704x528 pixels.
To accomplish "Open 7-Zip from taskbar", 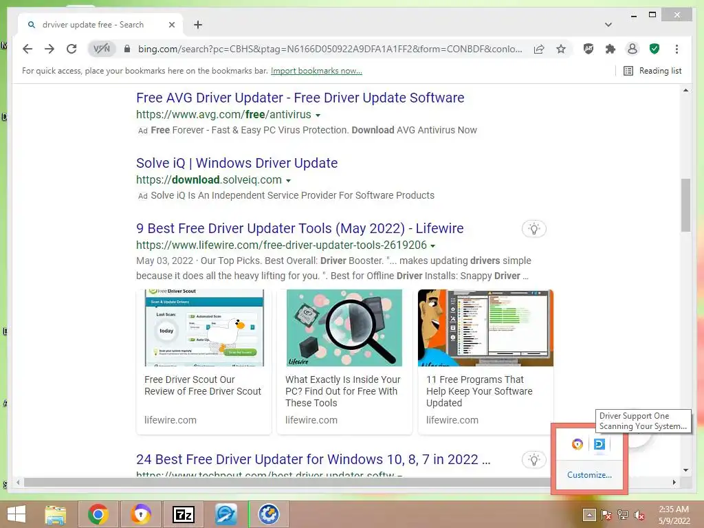I will pyautogui.click(x=183, y=514).
